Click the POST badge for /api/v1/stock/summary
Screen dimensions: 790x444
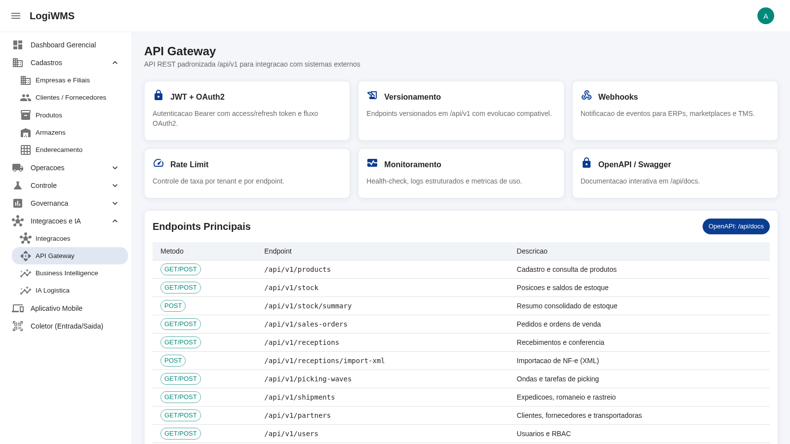click(x=173, y=306)
